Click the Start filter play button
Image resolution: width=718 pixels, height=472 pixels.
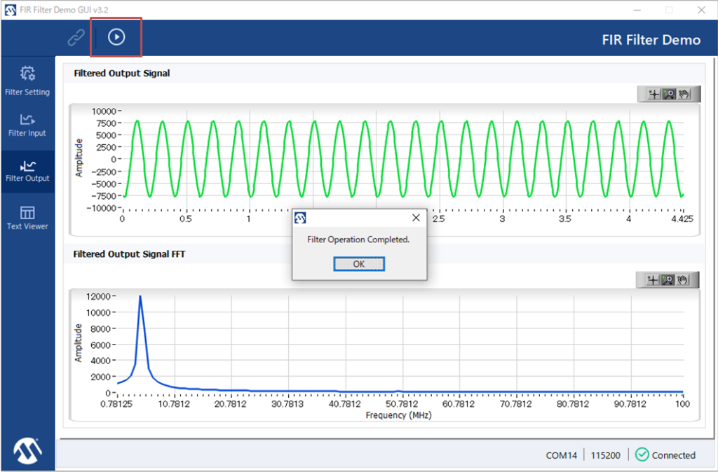[x=116, y=37]
